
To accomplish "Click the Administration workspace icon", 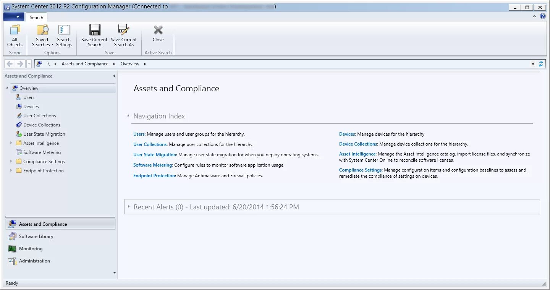I will tap(12, 261).
